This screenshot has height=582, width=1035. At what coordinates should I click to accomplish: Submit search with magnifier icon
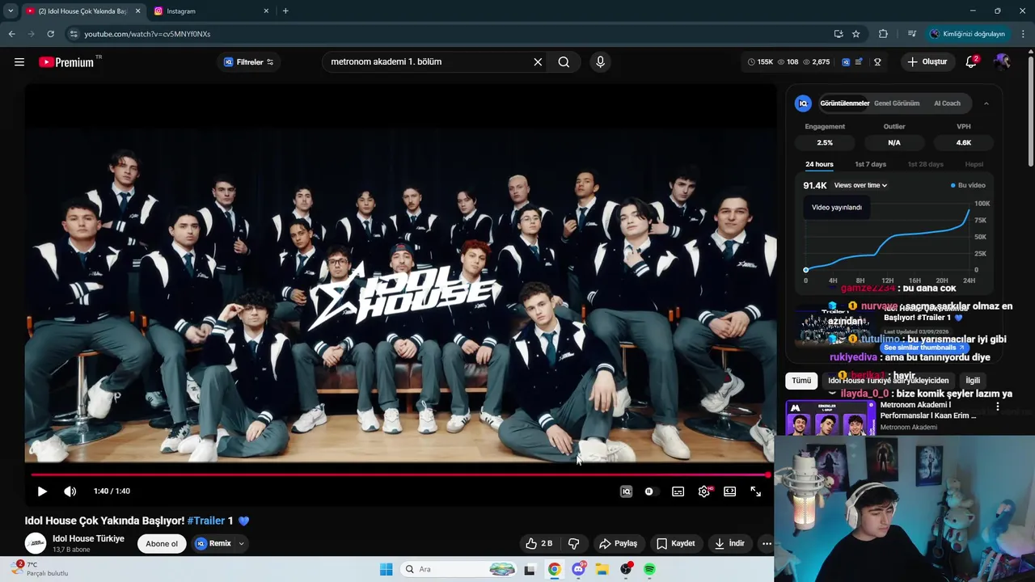[564, 62]
